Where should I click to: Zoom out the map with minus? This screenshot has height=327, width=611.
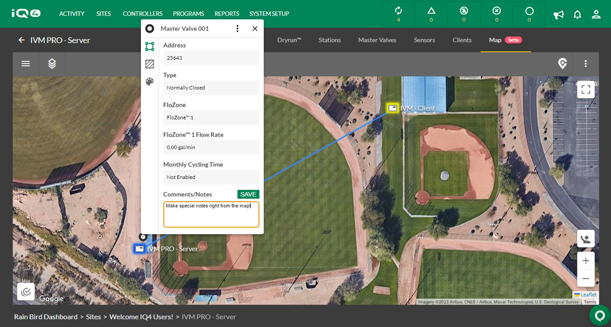[586, 278]
